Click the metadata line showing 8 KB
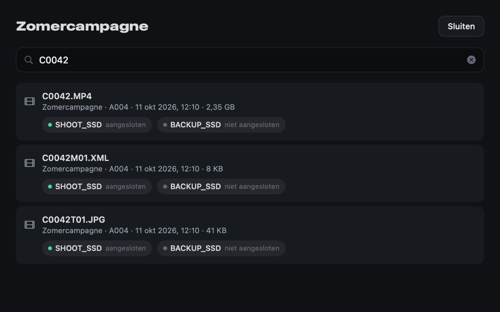The image size is (500, 312). (x=132, y=169)
